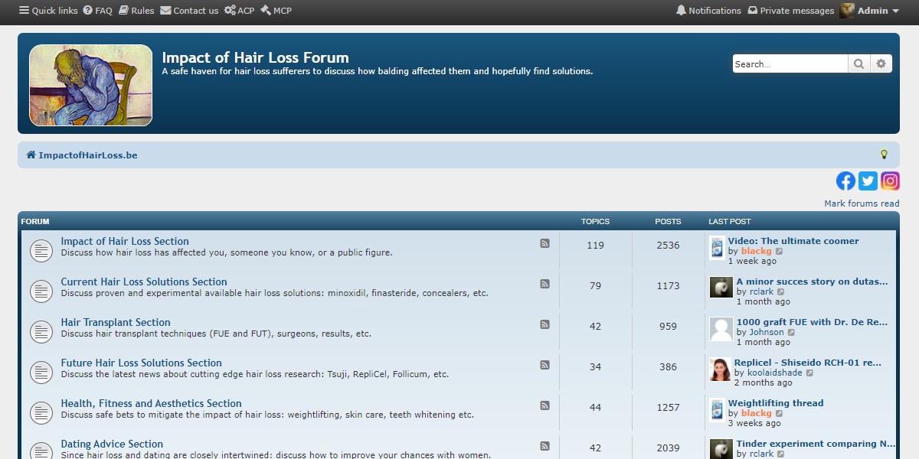Submit search using magnifying glass icon
Screen dimensions: 919x459
point(858,63)
